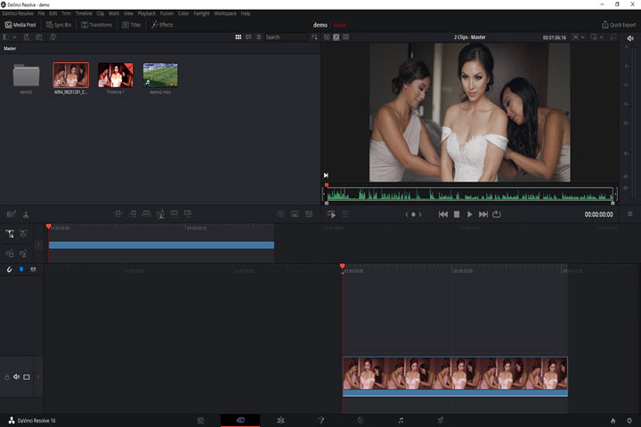The width and height of the screenshot is (641, 427).
Task: Click the Stop playback icon
Action: (x=457, y=214)
